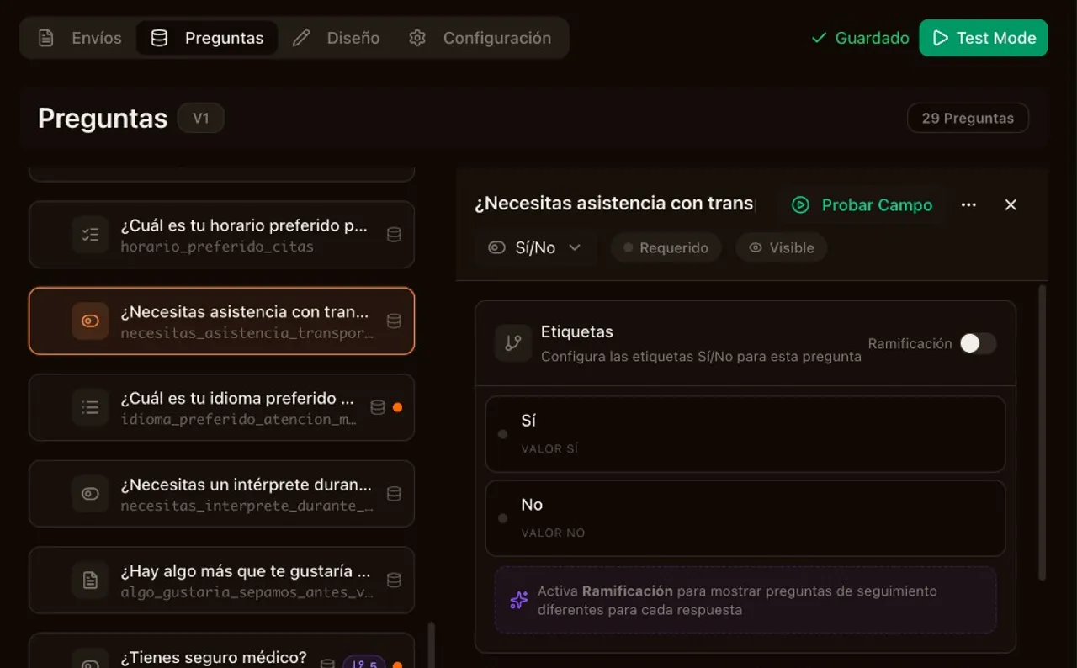Click the orange unsaved indicator dot on idioma question

click(397, 407)
